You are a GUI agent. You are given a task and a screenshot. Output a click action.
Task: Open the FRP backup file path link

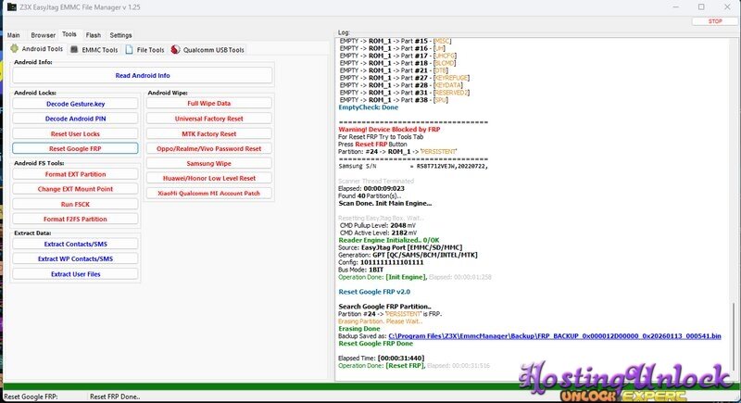pyautogui.click(x=554, y=334)
